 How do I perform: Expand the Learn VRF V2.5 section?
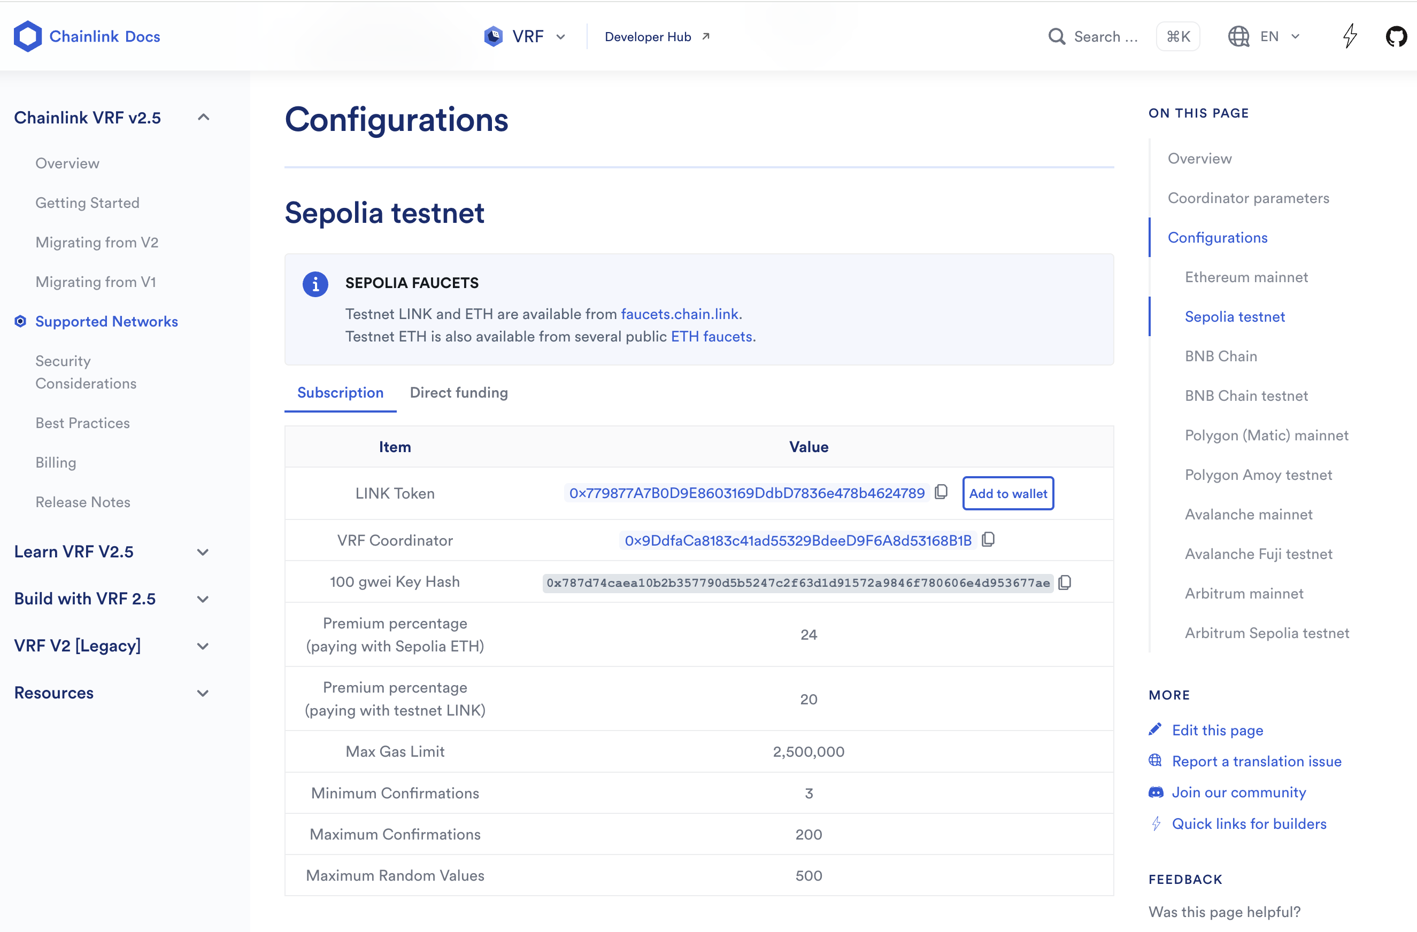pyautogui.click(x=203, y=552)
